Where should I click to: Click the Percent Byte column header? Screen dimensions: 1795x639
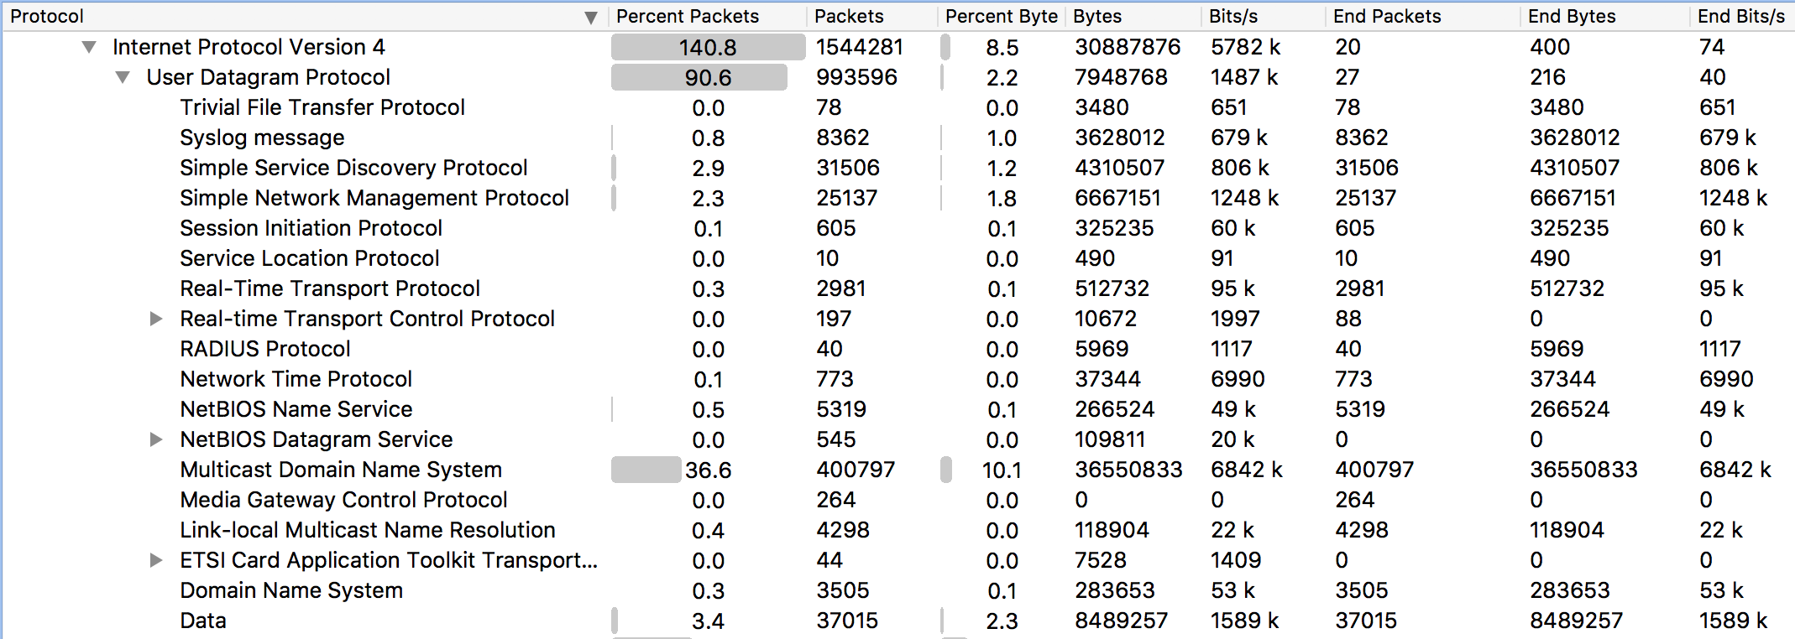tap(1001, 17)
